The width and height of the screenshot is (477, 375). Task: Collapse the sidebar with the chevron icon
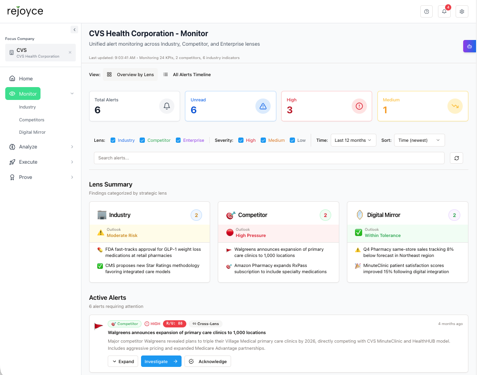coord(74,30)
